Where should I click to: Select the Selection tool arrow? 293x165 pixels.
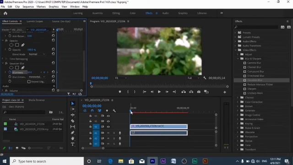click(x=73, y=104)
